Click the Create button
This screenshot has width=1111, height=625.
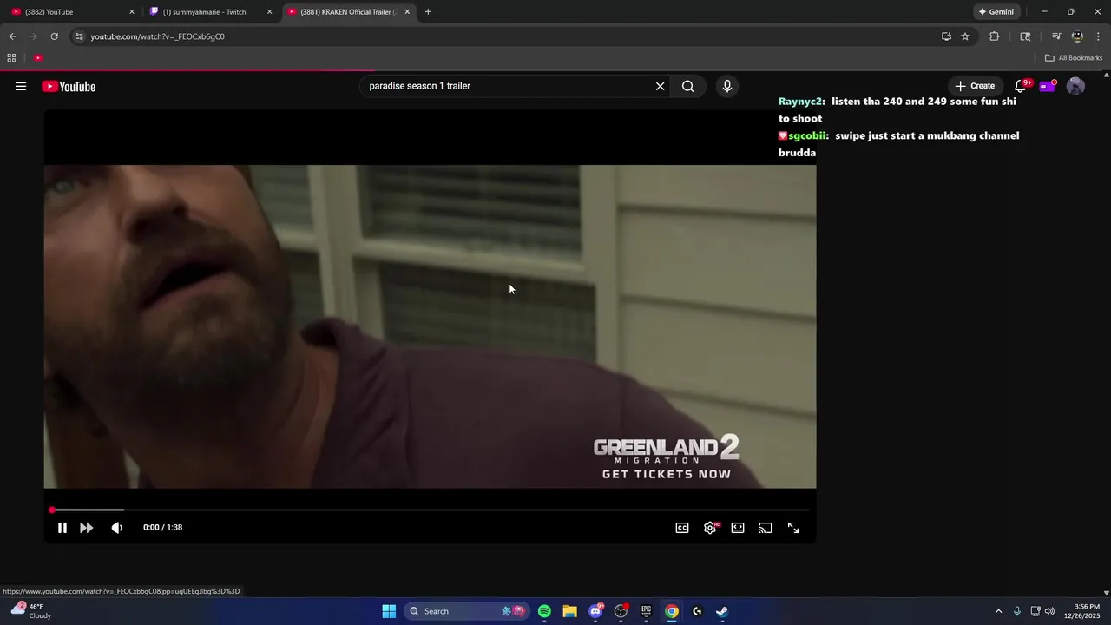click(x=975, y=86)
